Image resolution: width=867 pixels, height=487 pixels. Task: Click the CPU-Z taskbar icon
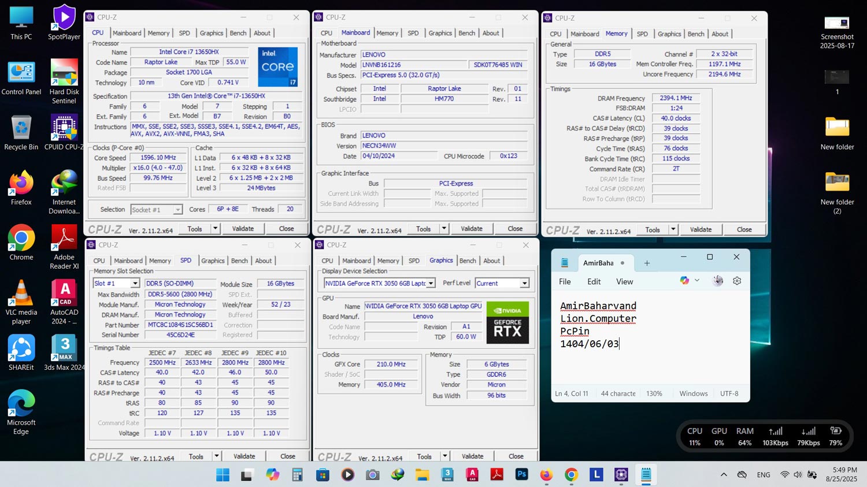[x=621, y=475]
